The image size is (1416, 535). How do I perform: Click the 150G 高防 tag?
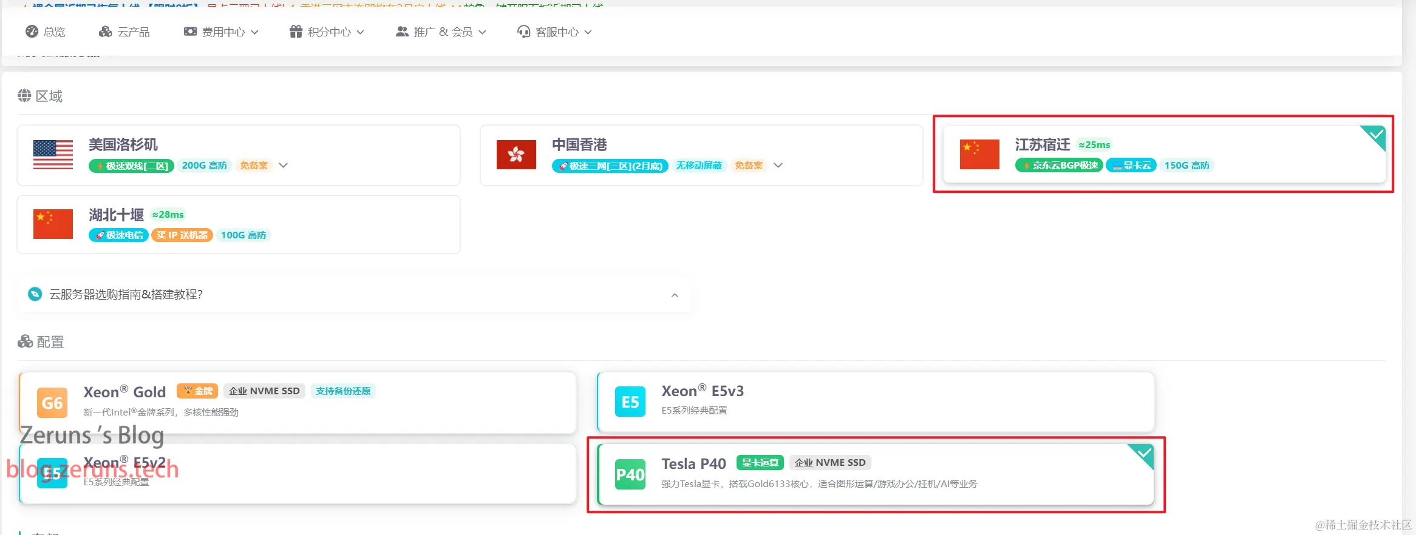(1186, 165)
